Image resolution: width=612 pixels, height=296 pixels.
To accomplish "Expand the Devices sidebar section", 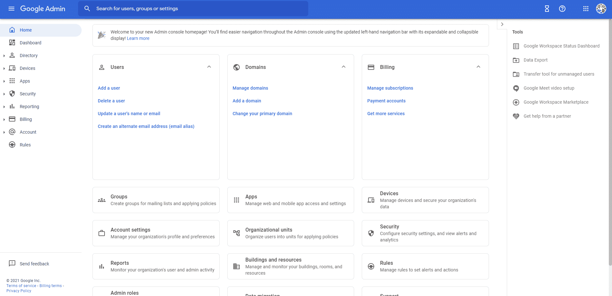I will [4, 68].
